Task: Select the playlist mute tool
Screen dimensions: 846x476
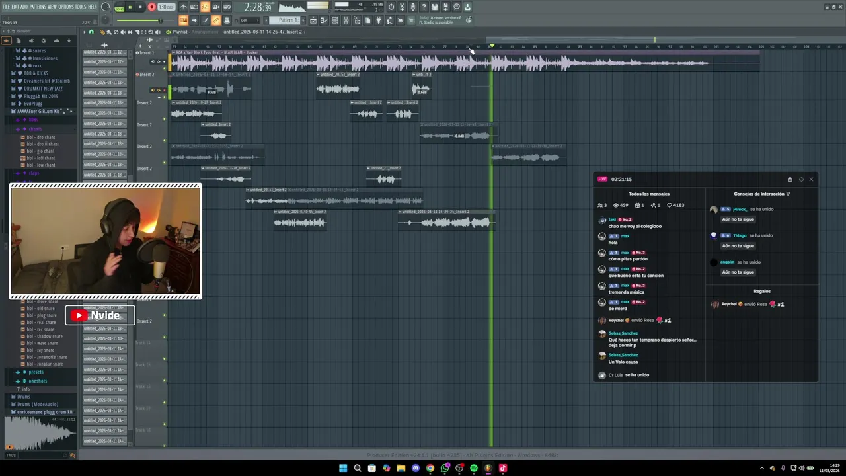Action: pos(123,32)
